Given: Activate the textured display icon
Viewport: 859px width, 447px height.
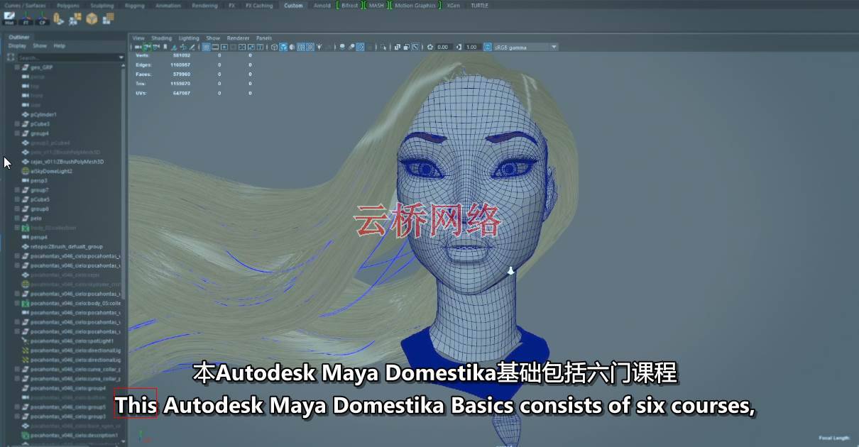Looking at the screenshot, I should pyautogui.click(x=300, y=47).
